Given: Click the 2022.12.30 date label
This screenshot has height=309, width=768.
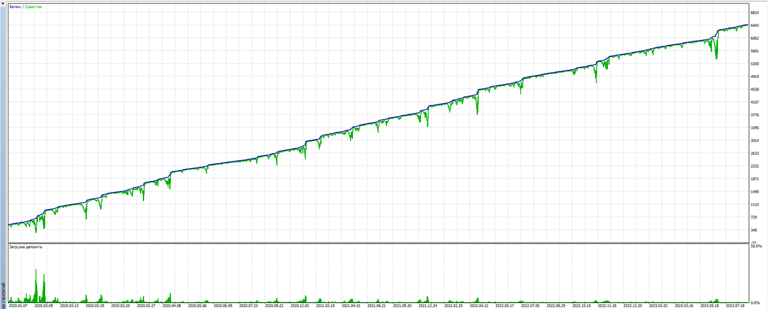Looking at the screenshot, I should 633,305.
